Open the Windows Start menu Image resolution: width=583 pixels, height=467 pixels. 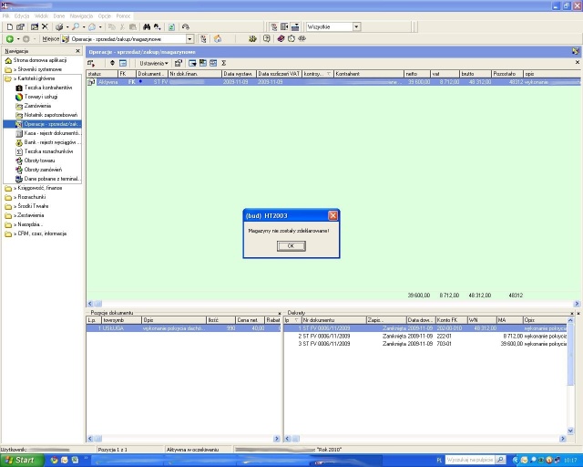(x=22, y=461)
